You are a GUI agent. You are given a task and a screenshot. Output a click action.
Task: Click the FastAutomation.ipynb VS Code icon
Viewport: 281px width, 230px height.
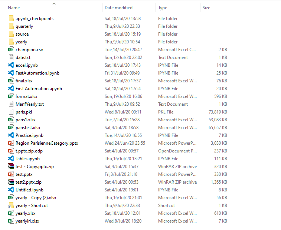click(x=11, y=73)
